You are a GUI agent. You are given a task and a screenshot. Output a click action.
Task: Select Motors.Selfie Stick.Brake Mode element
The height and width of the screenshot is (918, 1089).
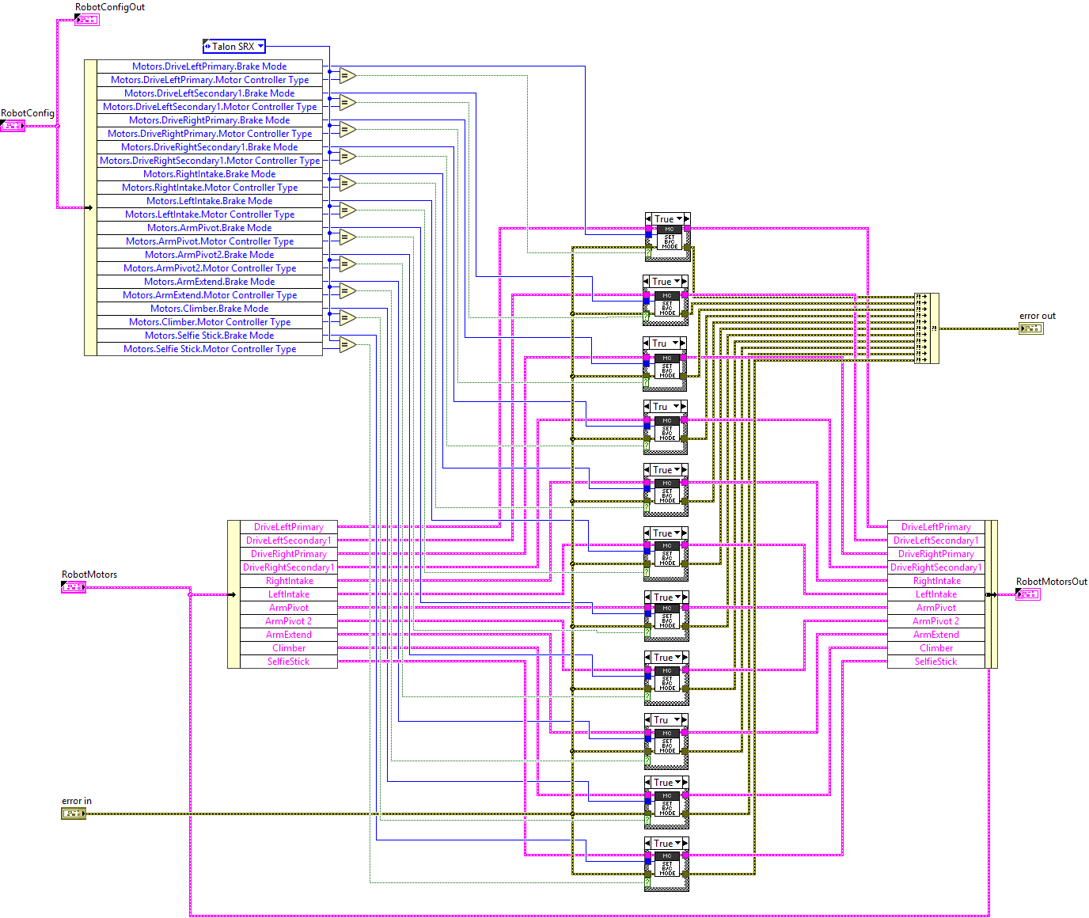pos(209,336)
